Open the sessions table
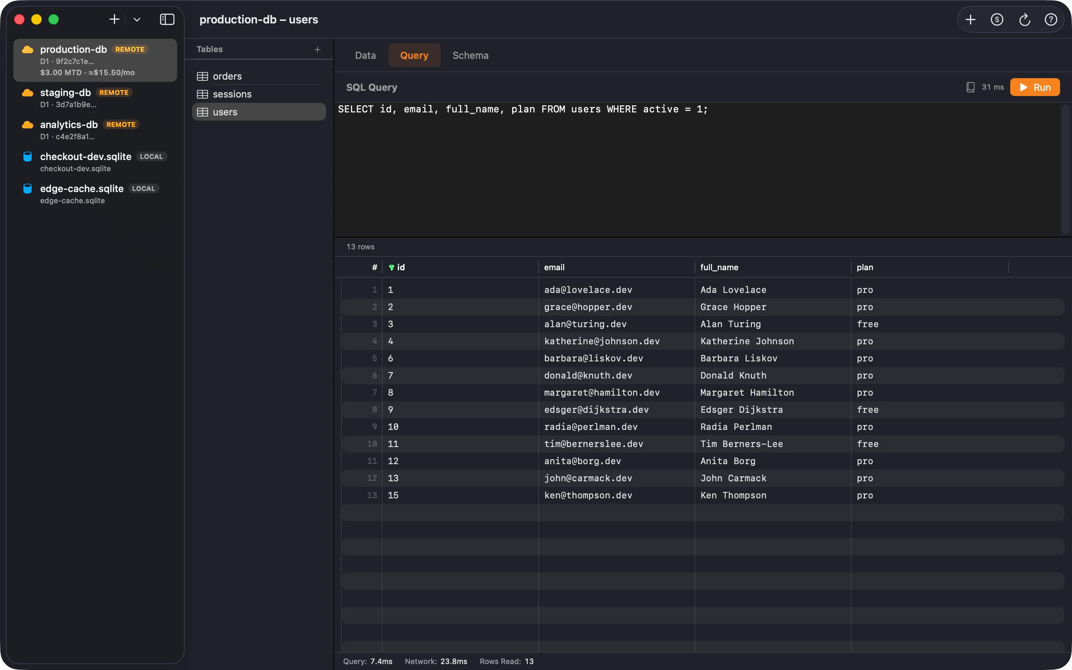Image resolution: width=1072 pixels, height=670 pixels. pos(259,95)
